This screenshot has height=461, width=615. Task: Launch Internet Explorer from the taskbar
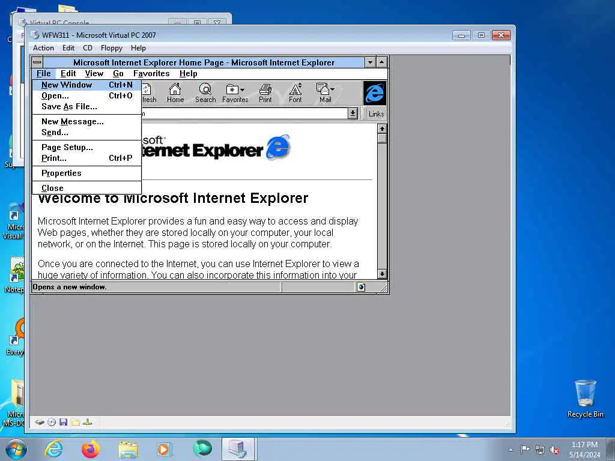(53, 449)
